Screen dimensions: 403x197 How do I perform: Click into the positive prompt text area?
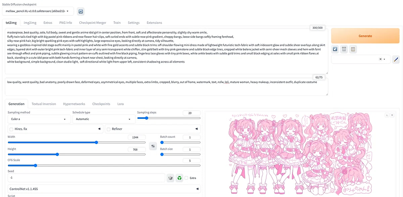click(x=166, y=51)
